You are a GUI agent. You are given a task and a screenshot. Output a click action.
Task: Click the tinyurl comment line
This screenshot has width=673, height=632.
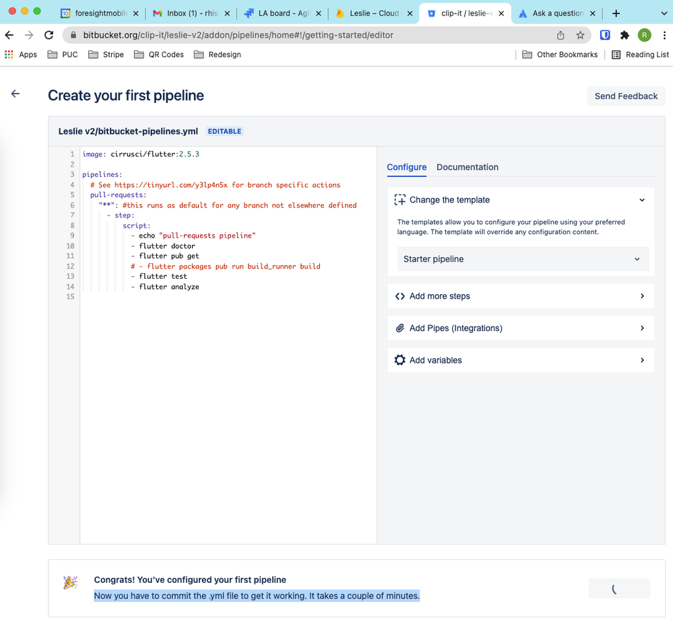click(215, 185)
